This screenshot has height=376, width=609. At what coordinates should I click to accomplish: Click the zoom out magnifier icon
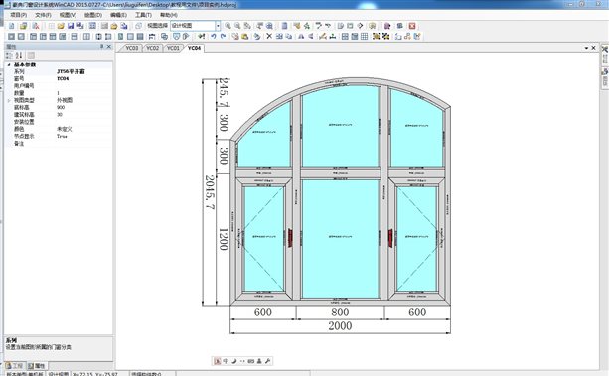237,26
